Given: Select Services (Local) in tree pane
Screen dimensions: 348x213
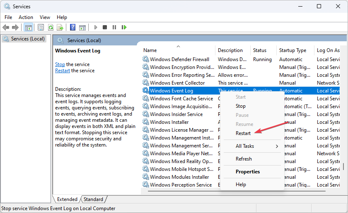Looking at the screenshot, I should coord(24,39).
